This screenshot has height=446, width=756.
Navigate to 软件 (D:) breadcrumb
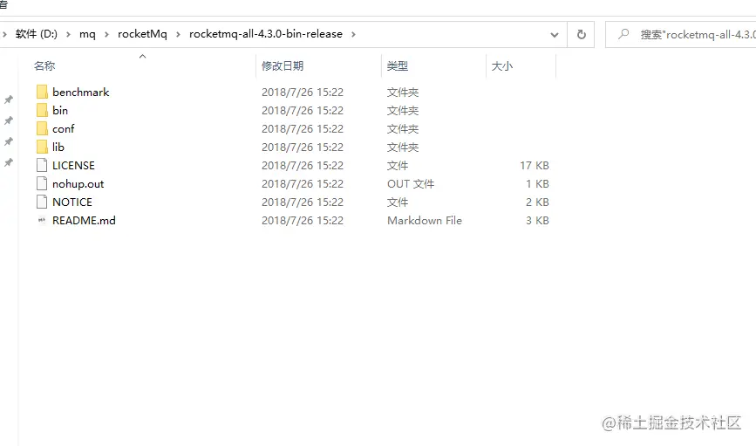36,34
